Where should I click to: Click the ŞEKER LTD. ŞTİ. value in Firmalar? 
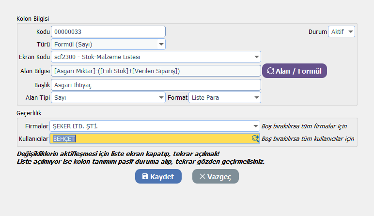(x=78, y=126)
